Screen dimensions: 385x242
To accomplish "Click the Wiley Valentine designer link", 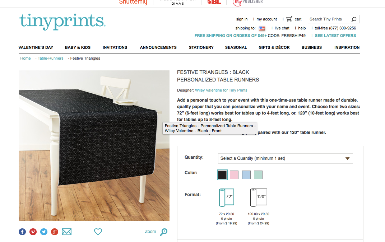I will pyautogui.click(x=221, y=90).
